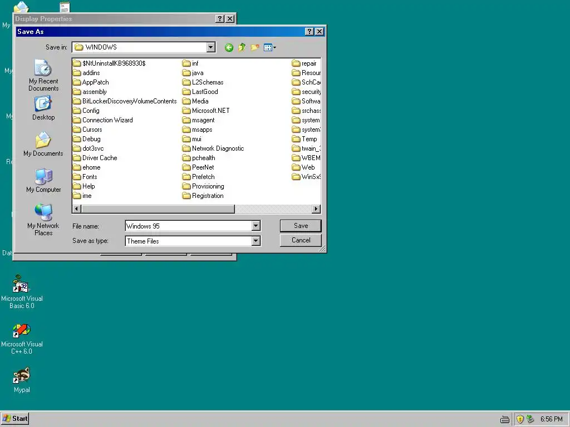Expand the Save as type dropdown
This screenshot has height=427, width=570.
tap(255, 241)
